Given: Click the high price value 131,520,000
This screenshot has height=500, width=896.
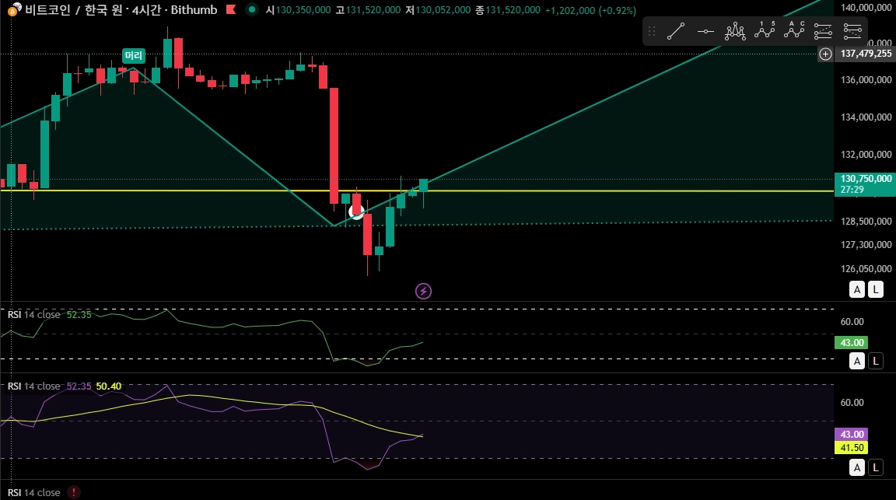Looking at the screenshot, I should (373, 10).
